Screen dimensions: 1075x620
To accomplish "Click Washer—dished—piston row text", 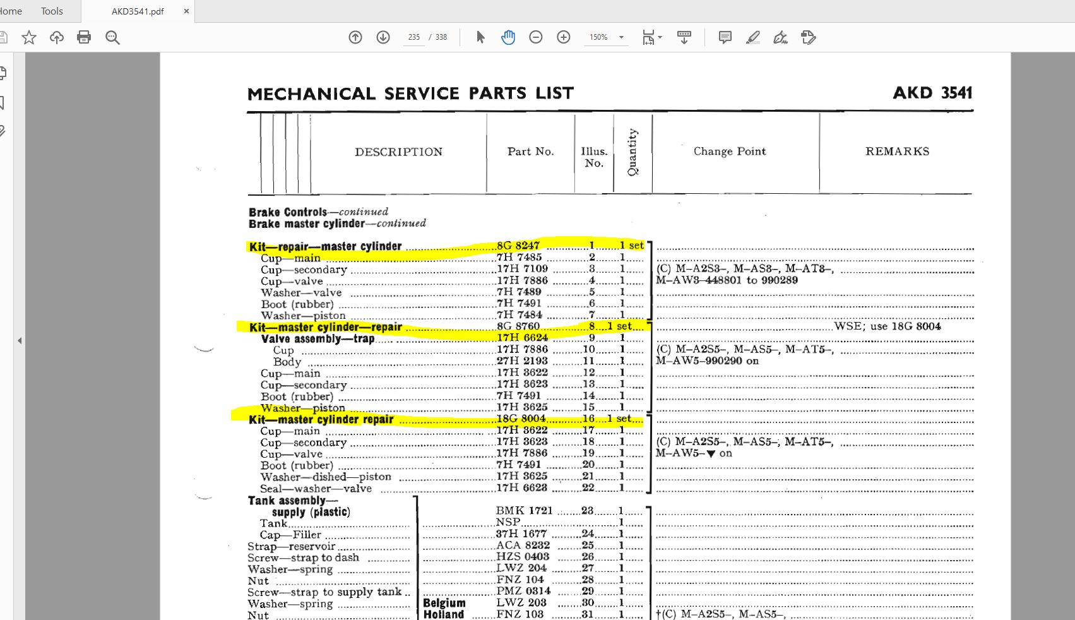I will coord(326,477).
